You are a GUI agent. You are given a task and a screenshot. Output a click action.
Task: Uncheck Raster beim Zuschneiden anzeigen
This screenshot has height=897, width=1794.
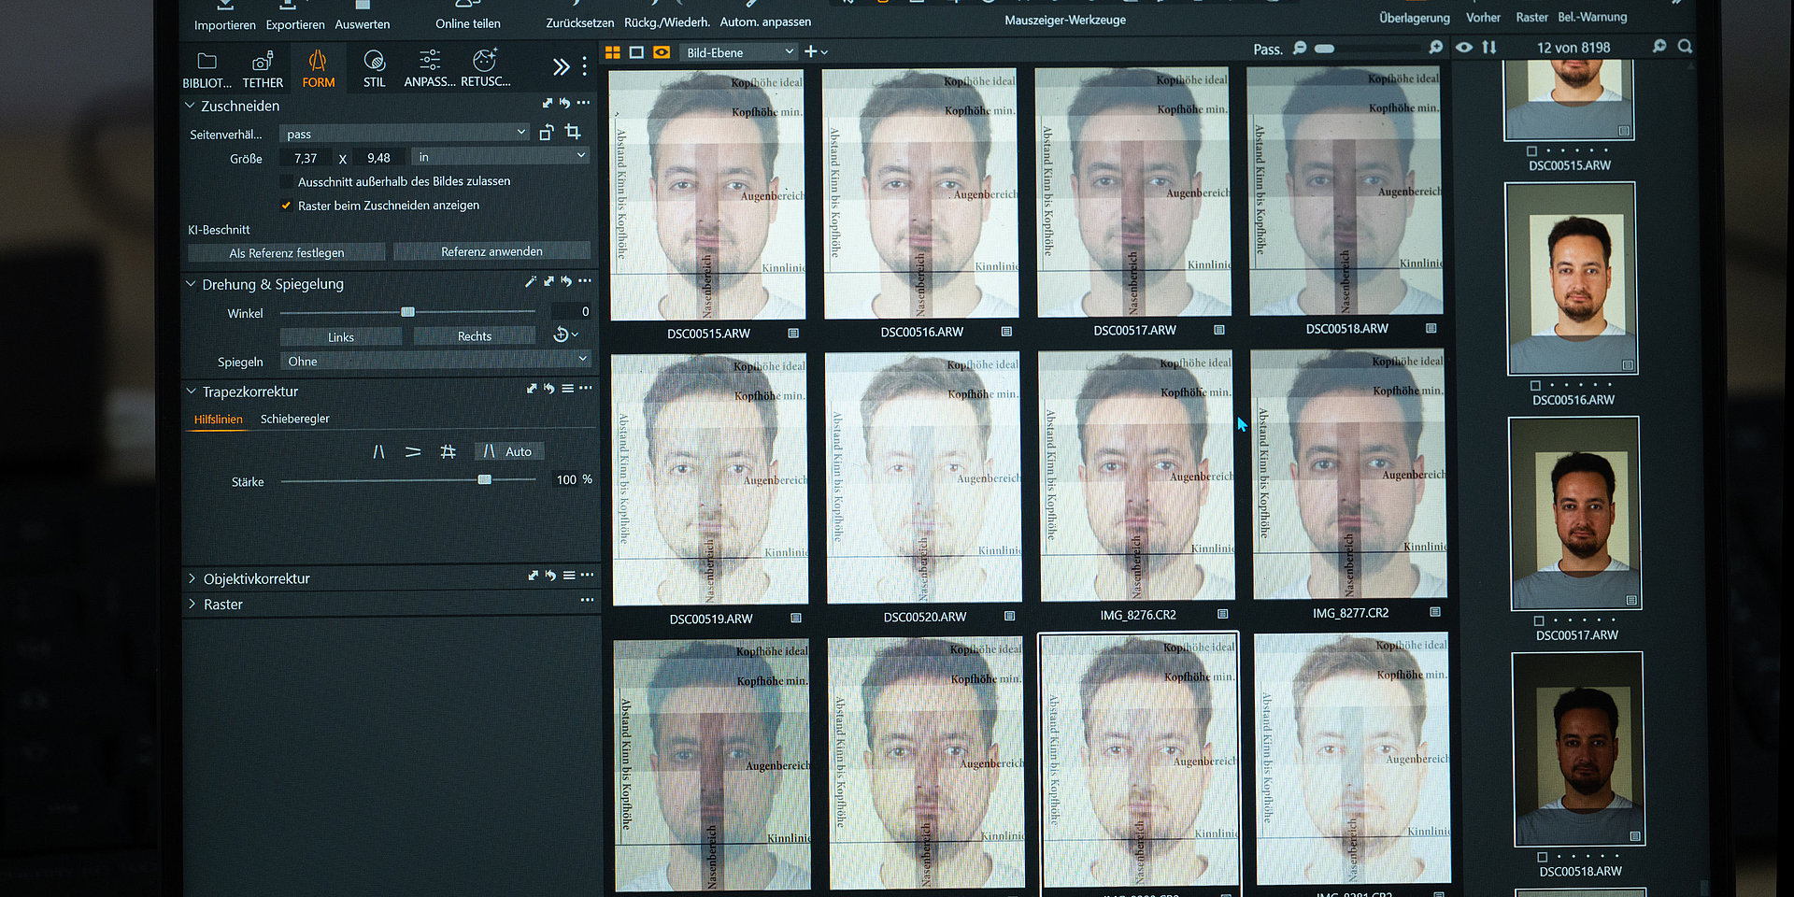pyautogui.click(x=286, y=206)
